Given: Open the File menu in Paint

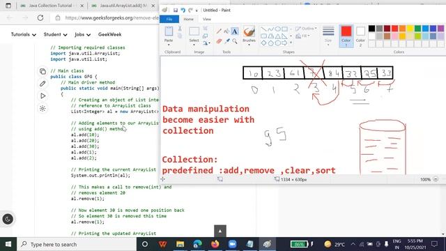Looking at the screenshot, I should [x=169, y=19].
